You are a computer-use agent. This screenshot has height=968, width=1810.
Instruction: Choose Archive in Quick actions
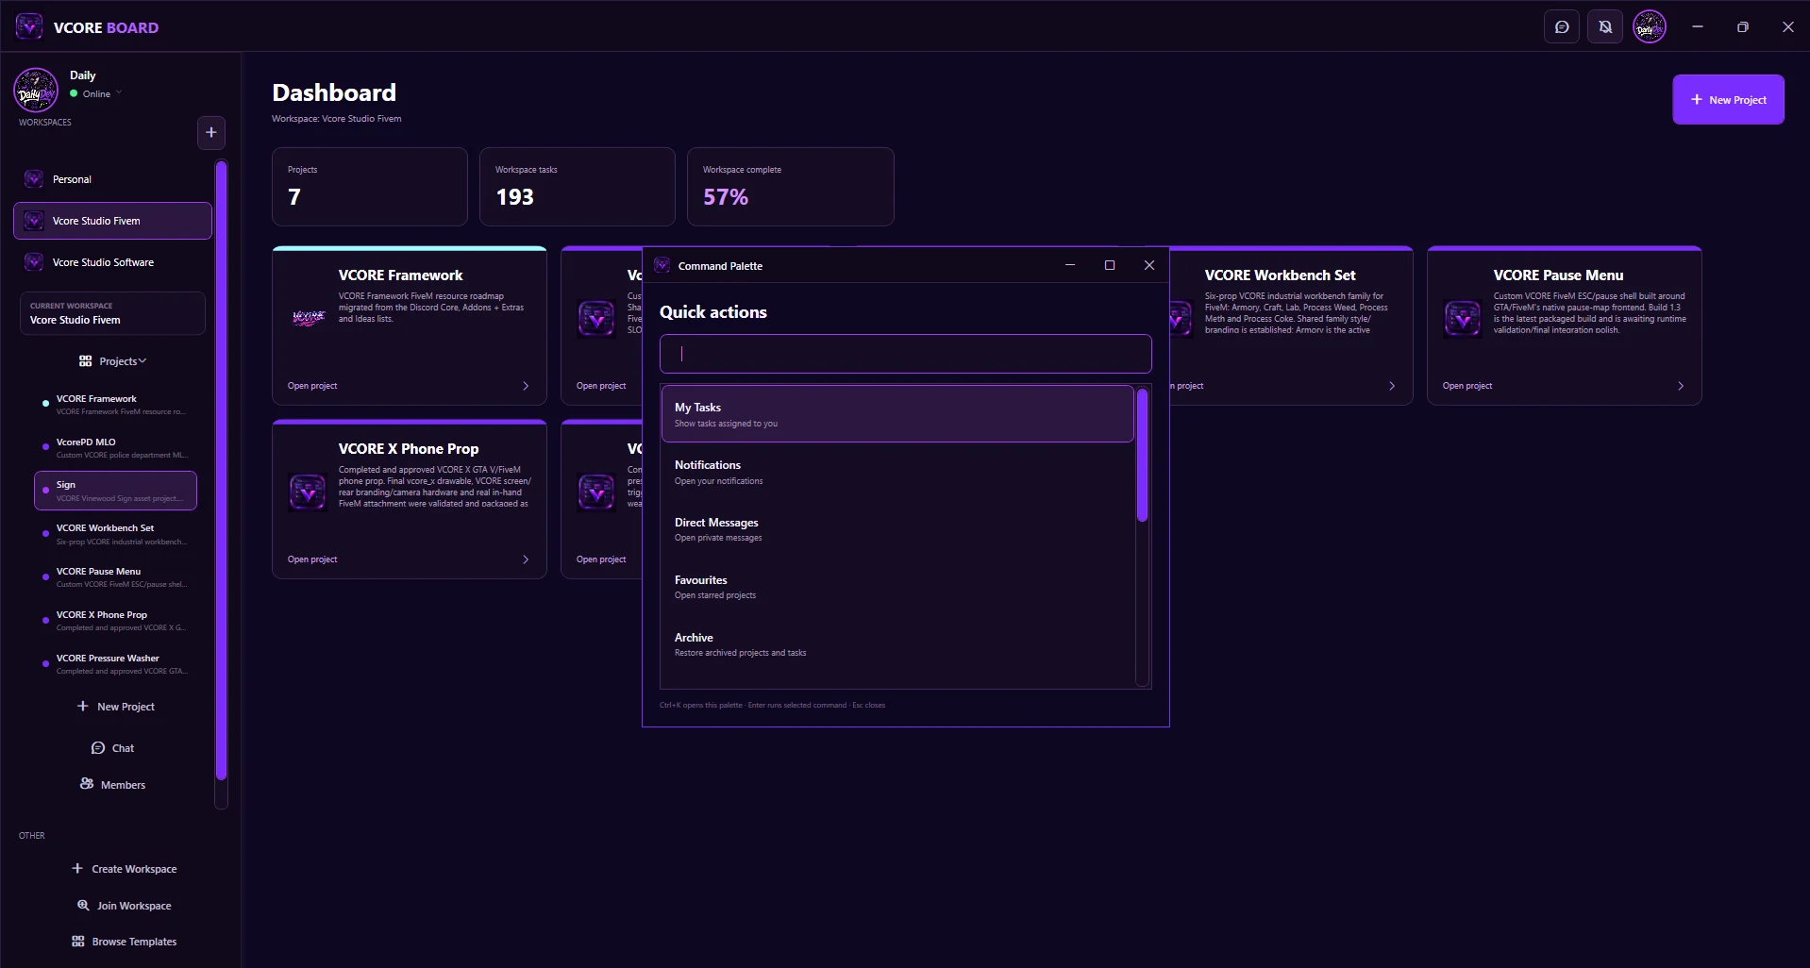[x=897, y=644]
